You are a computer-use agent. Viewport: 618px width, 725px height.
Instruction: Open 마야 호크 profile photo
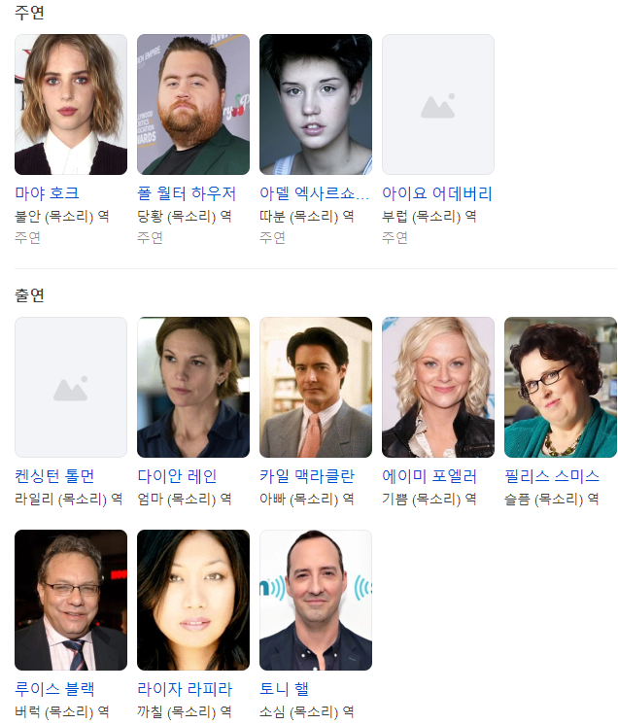[71, 104]
